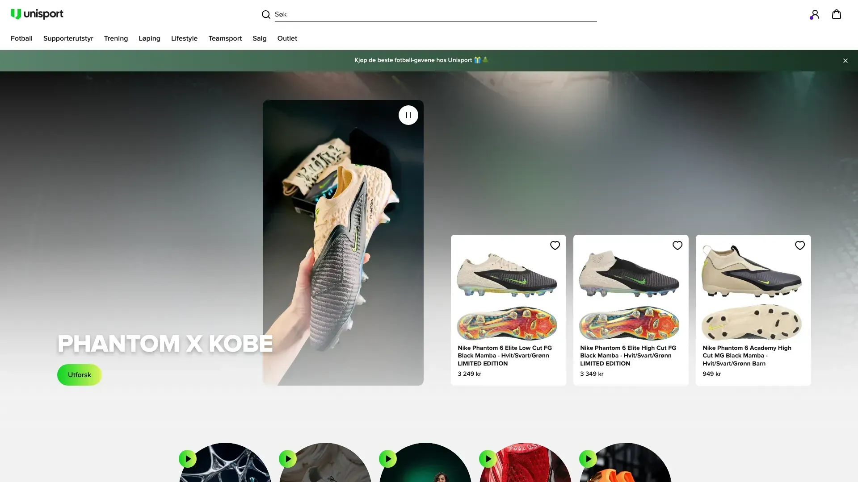The image size is (858, 482).
Task: Play the first circular story video
Action: click(x=188, y=459)
